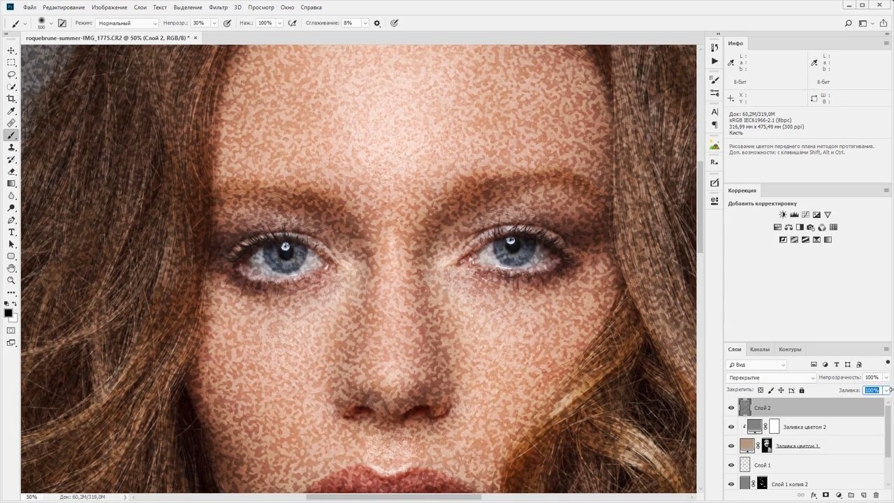Image resolution: width=894 pixels, height=503 pixels.
Task: Add a Photo Filter adjustment
Action: pyautogui.click(x=811, y=227)
